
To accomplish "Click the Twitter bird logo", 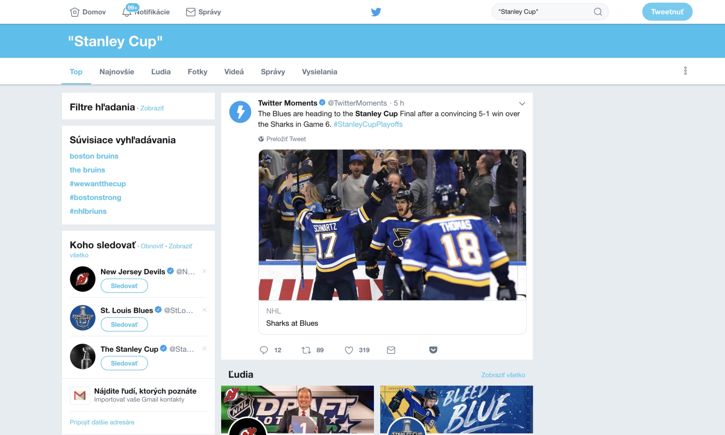I will coord(376,12).
